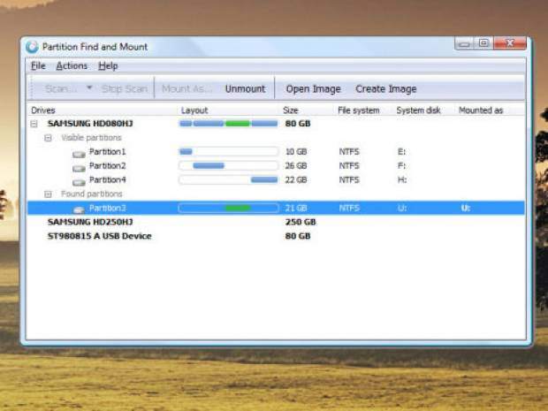Image resolution: width=548 pixels, height=411 pixels.
Task: Click the Partition Find and Mount app icon
Action: (x=32, y=47)
